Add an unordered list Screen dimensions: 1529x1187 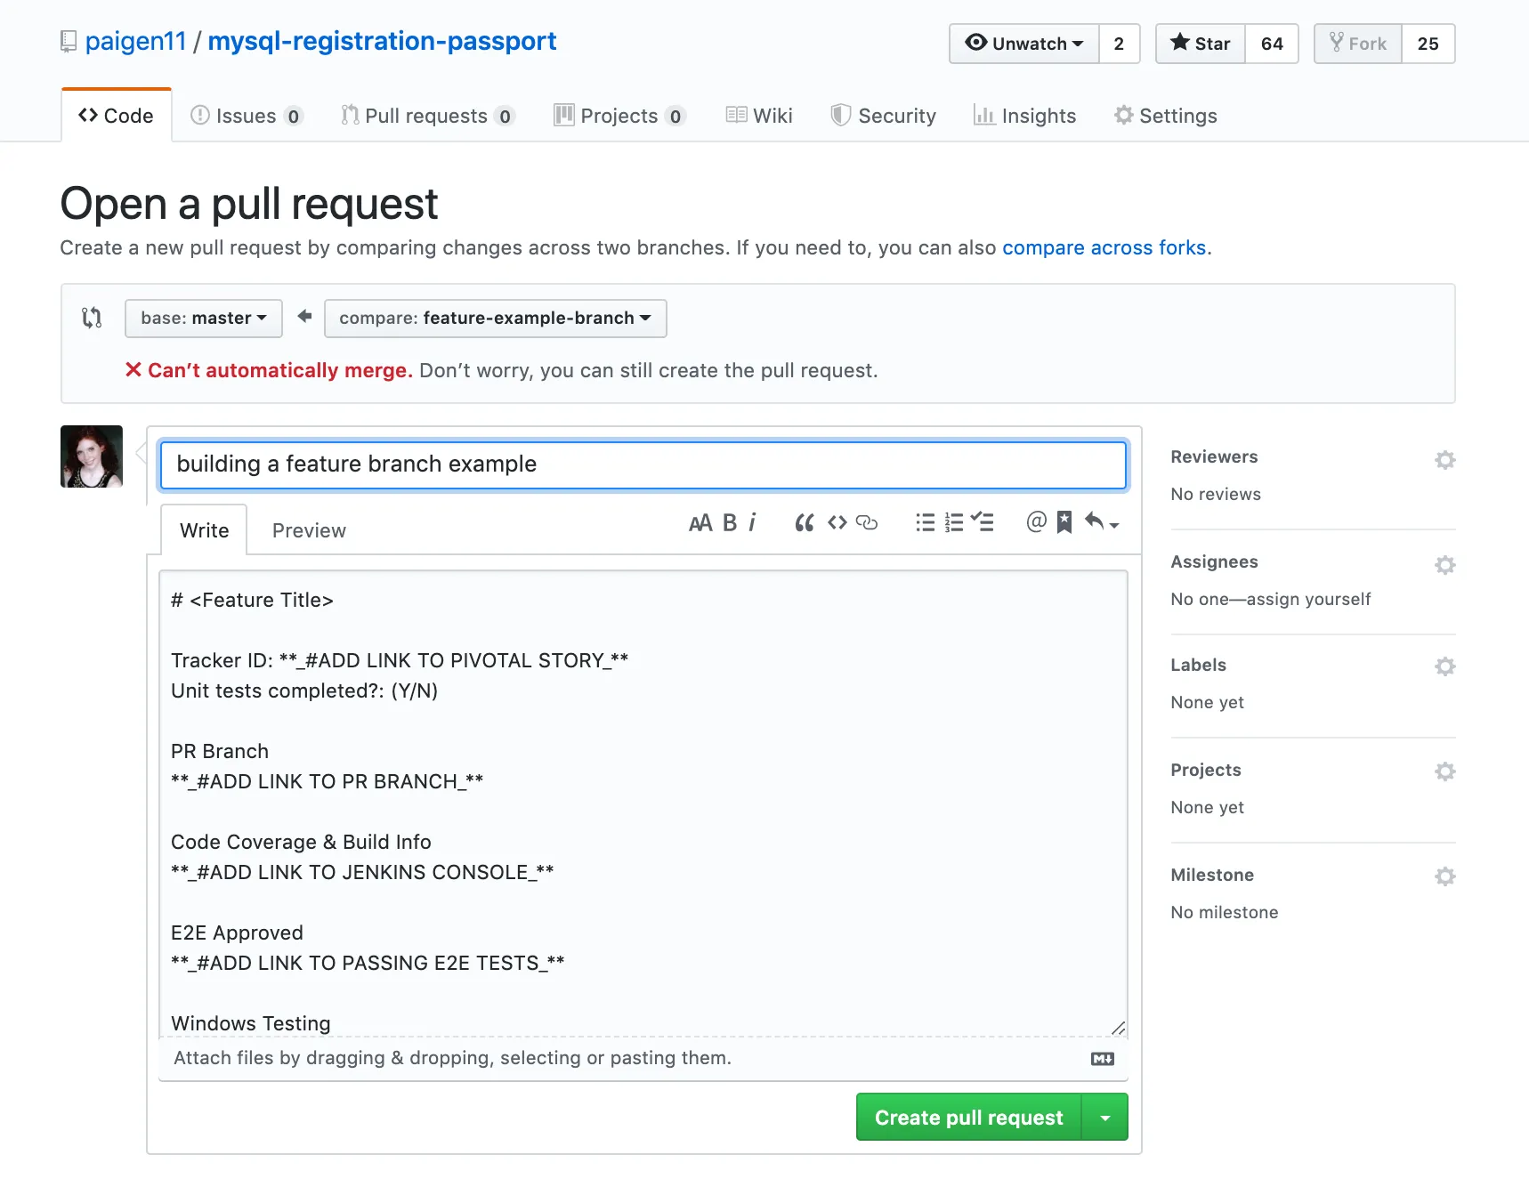point(925,522)
